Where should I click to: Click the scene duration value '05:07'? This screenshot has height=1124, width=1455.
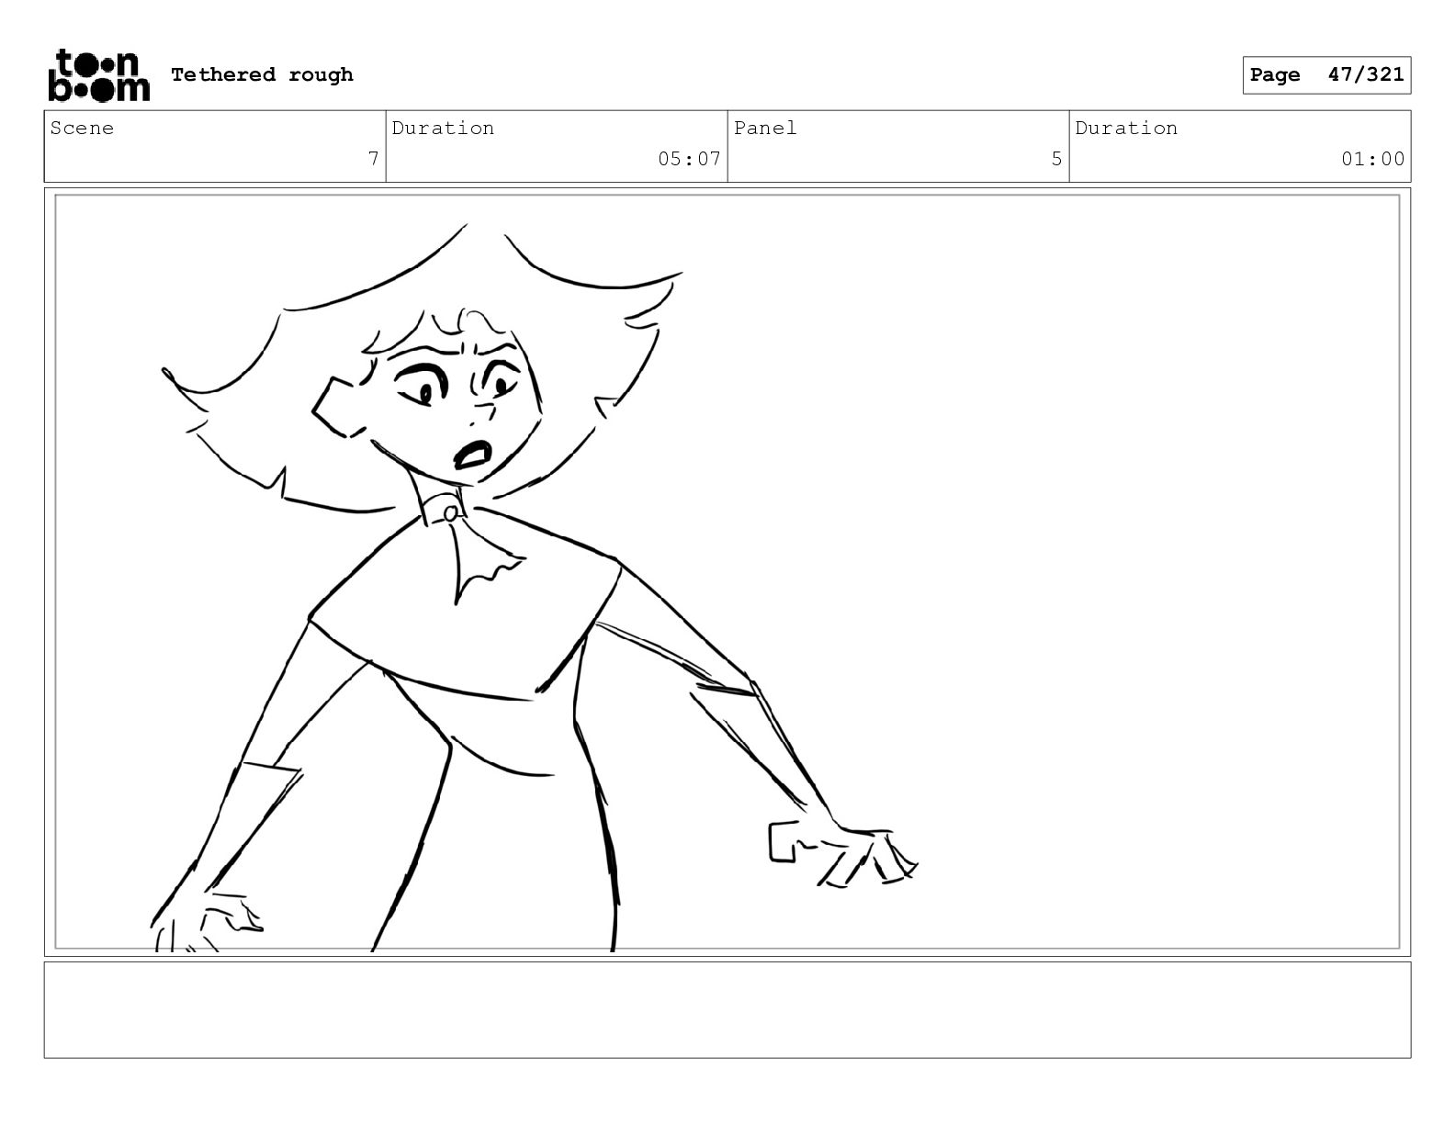[689, 159]
